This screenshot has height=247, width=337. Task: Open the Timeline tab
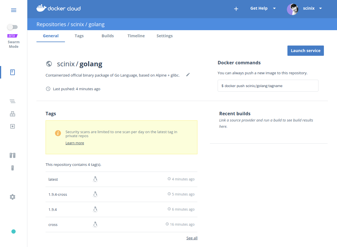pos(136,36)
